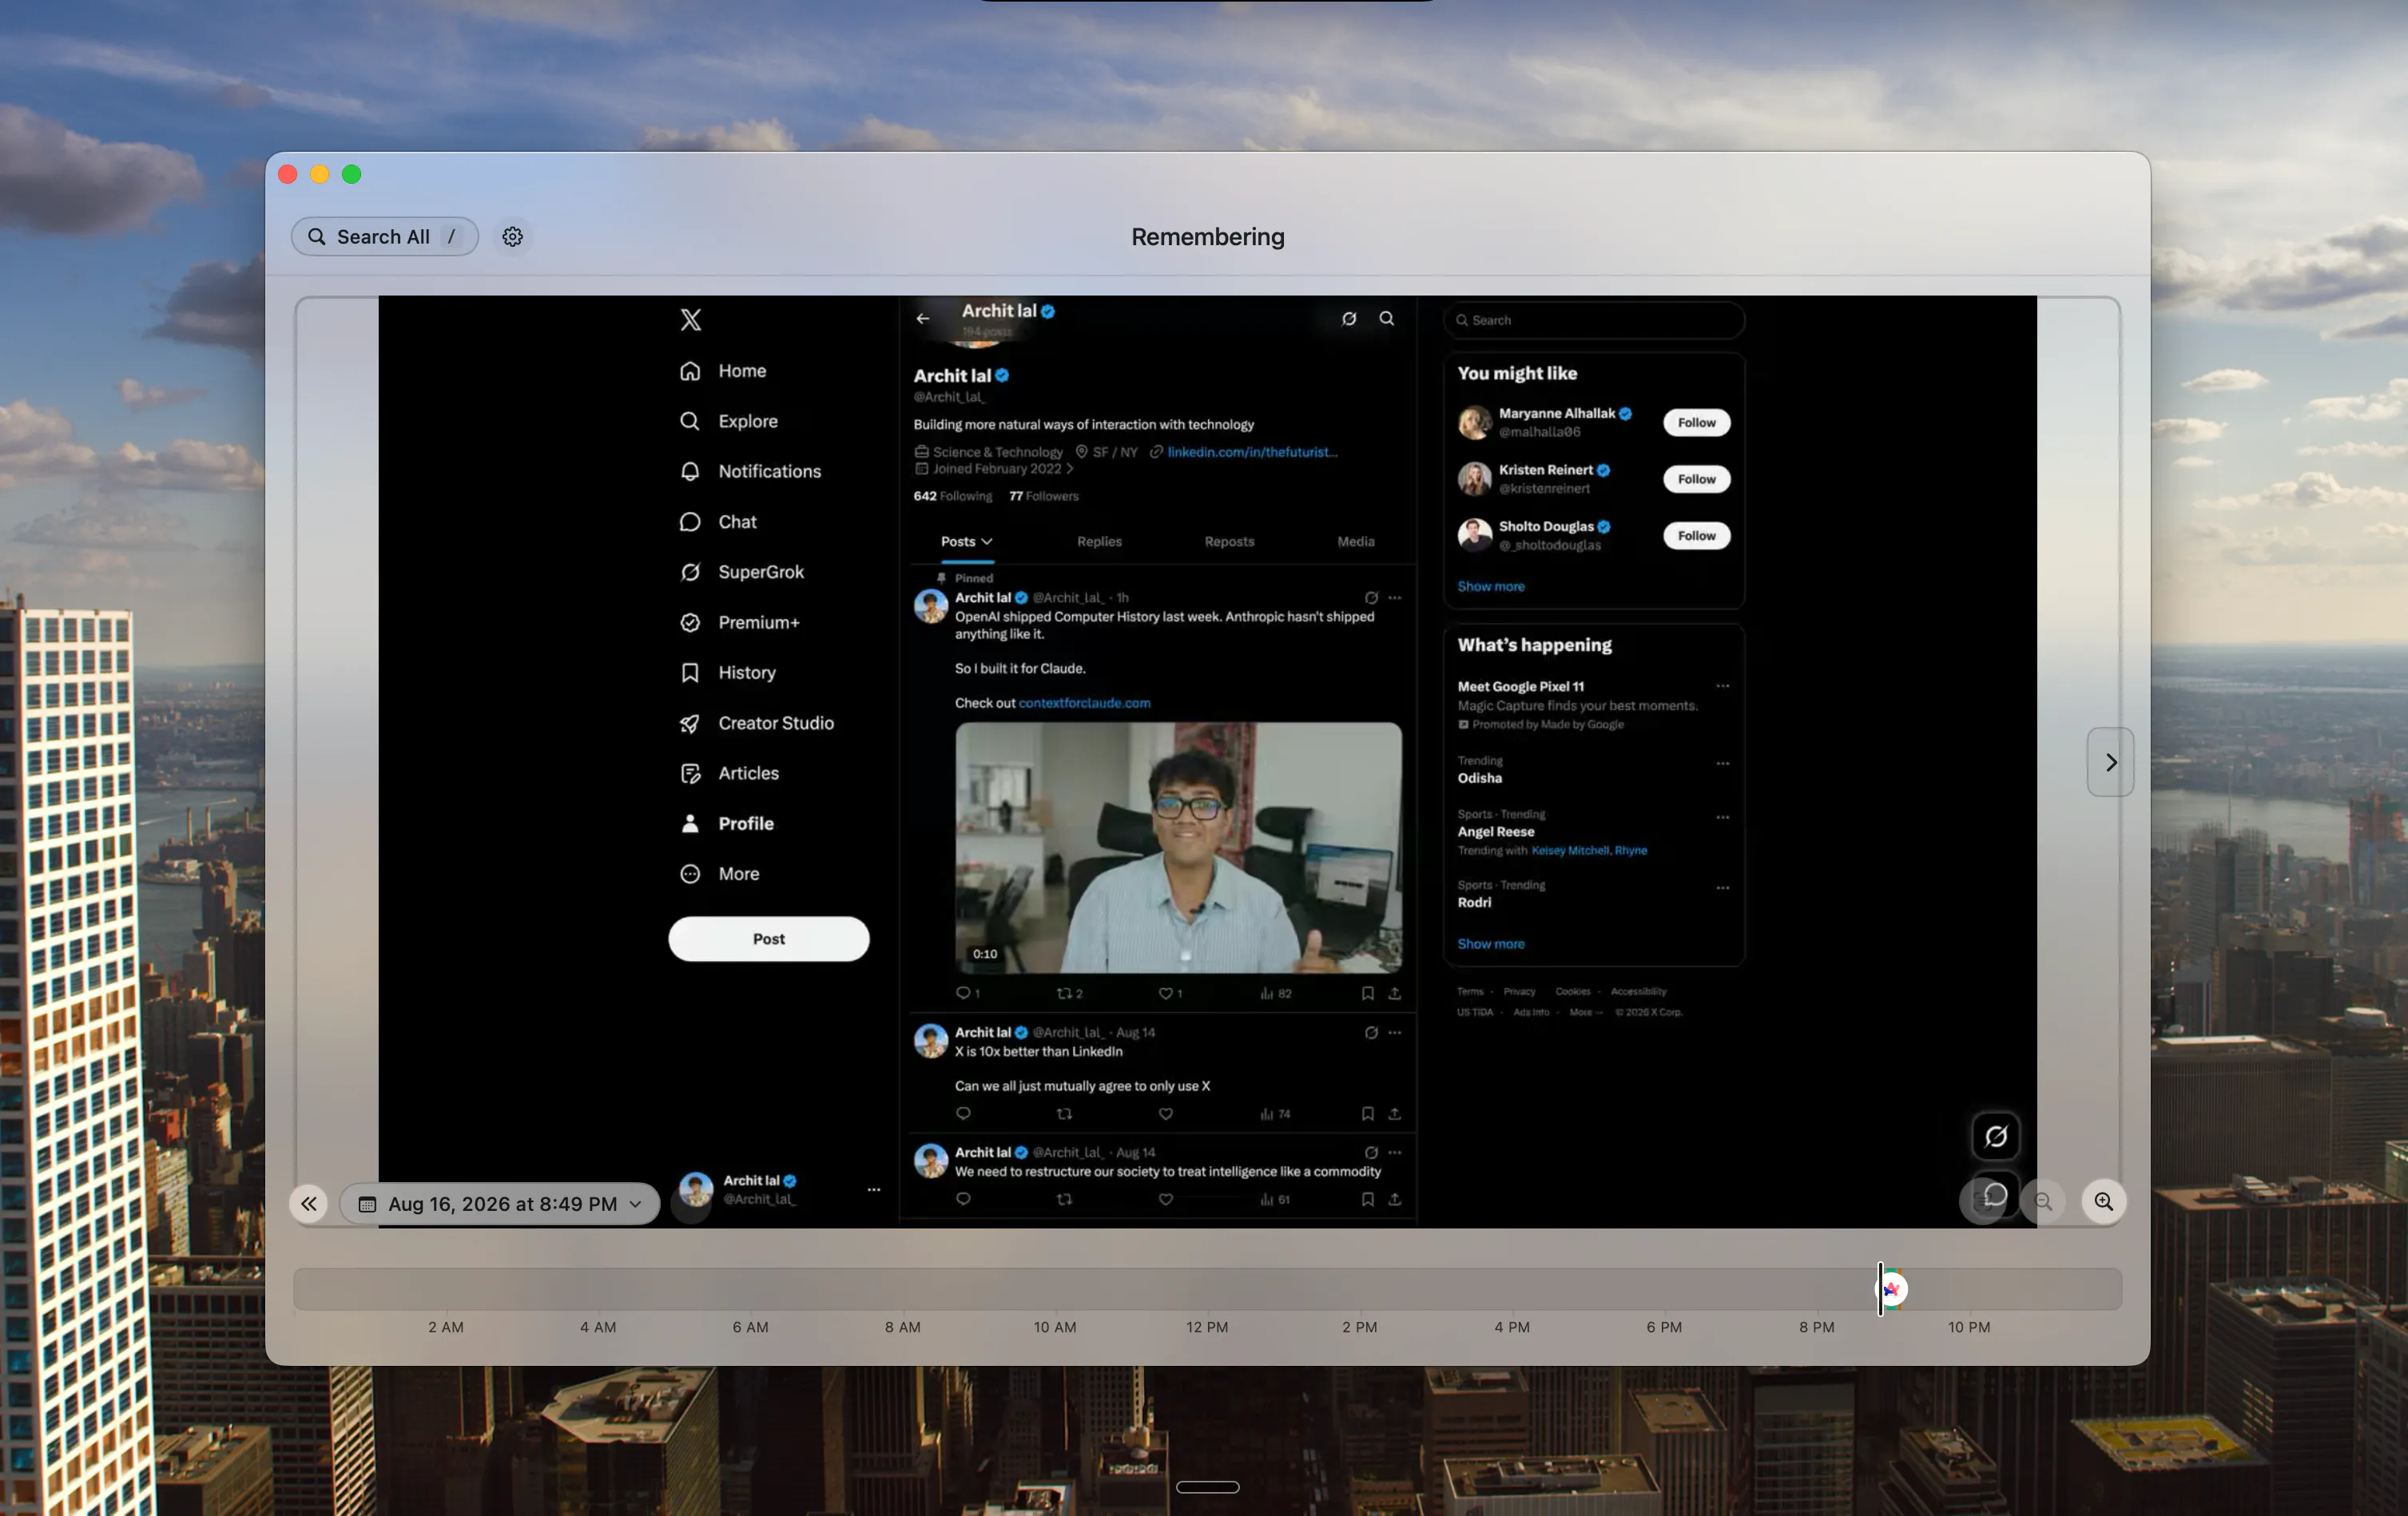Click the zoom out magnifier icon
2408x1516 pixels.
coord(2043,1201)
